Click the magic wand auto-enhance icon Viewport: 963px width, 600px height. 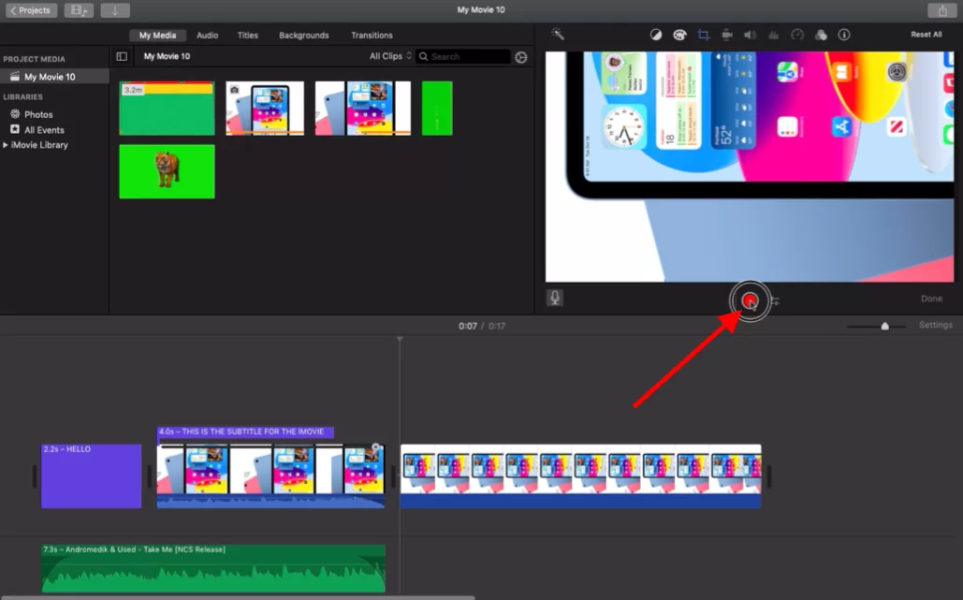[558, 35]
